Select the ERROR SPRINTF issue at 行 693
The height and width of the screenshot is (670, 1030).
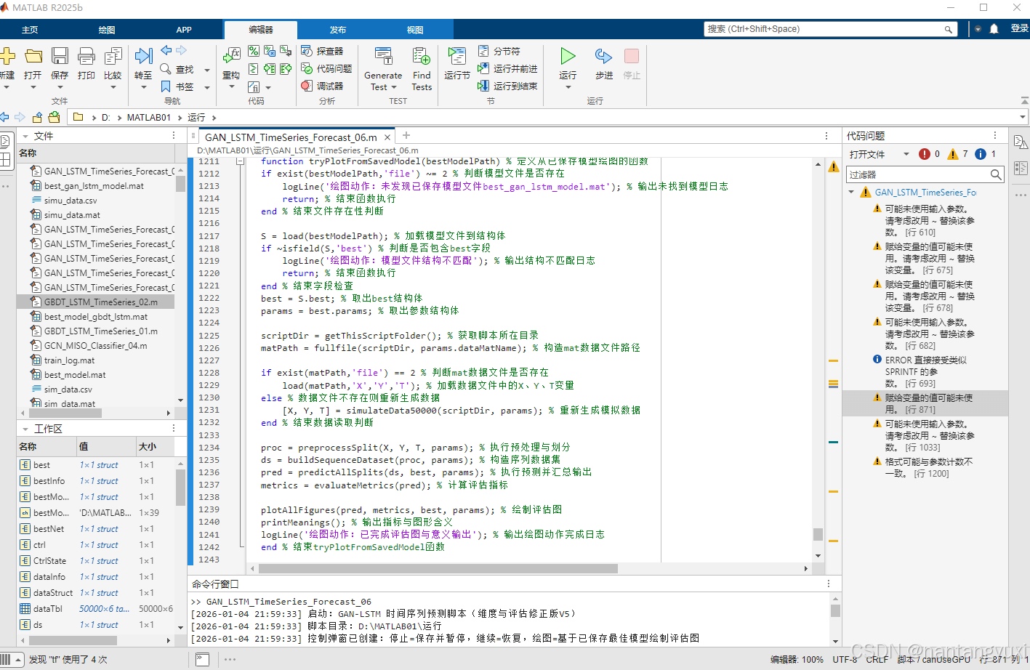point(925,371)
